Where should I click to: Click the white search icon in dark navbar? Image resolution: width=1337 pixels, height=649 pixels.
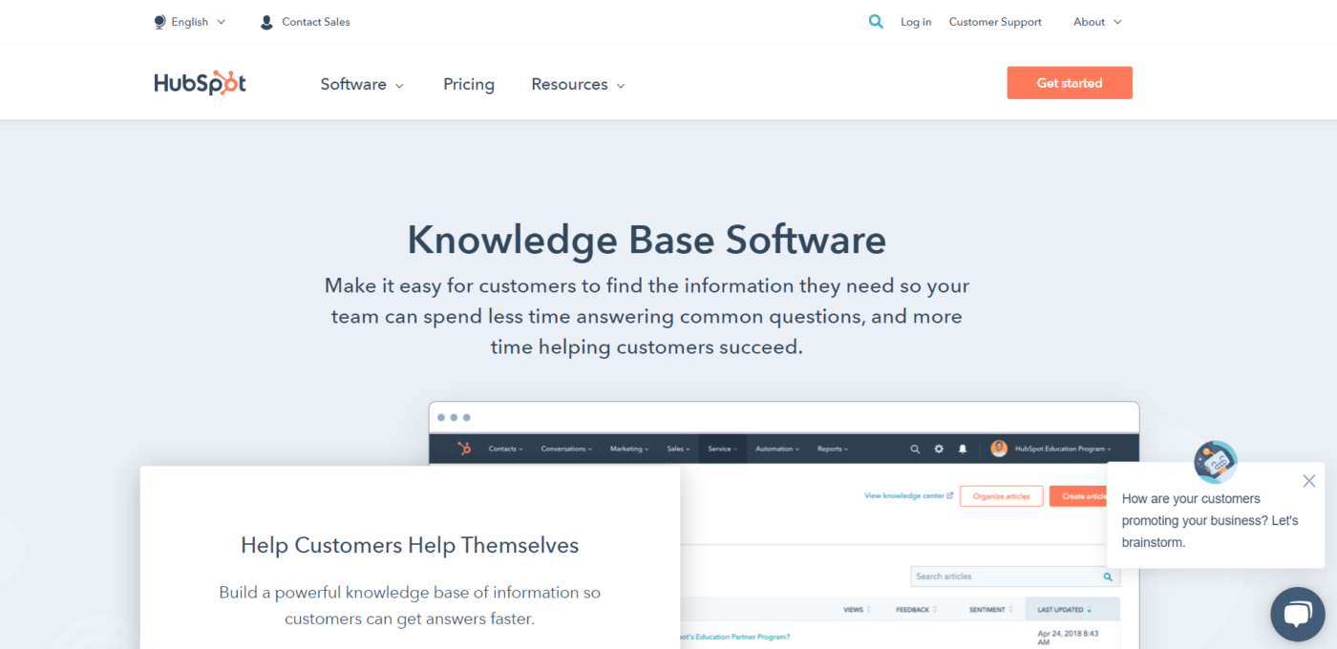point(915,449)
